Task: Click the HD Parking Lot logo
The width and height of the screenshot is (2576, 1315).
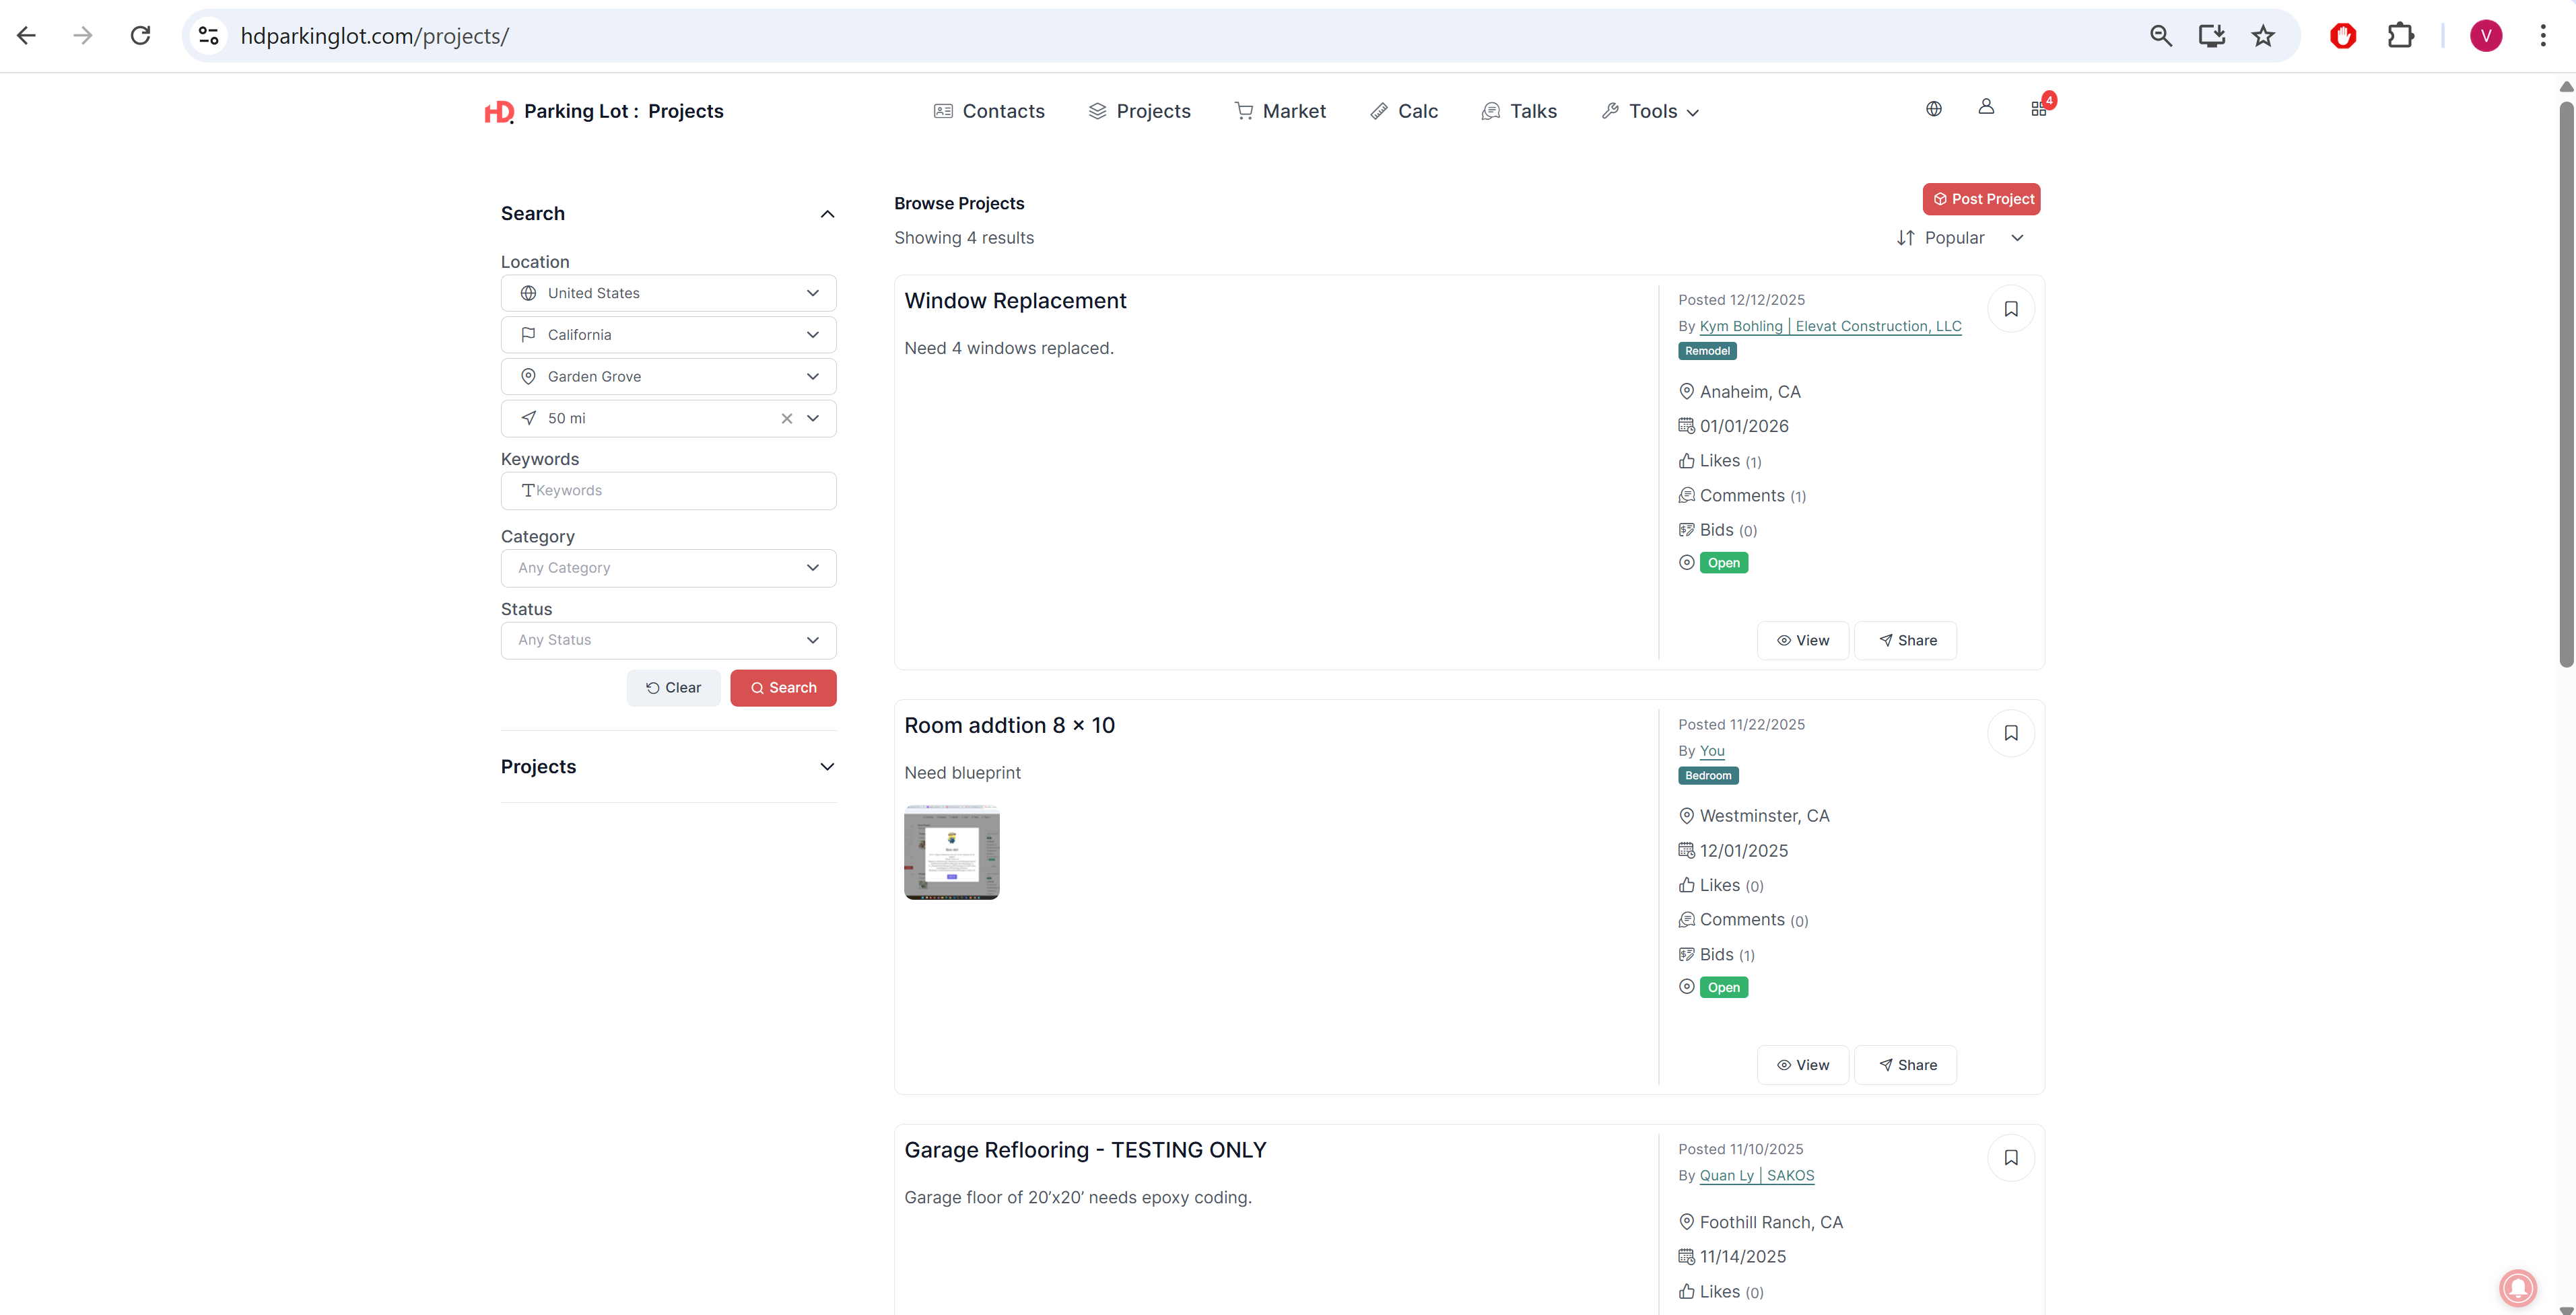Action: [499, 112]
